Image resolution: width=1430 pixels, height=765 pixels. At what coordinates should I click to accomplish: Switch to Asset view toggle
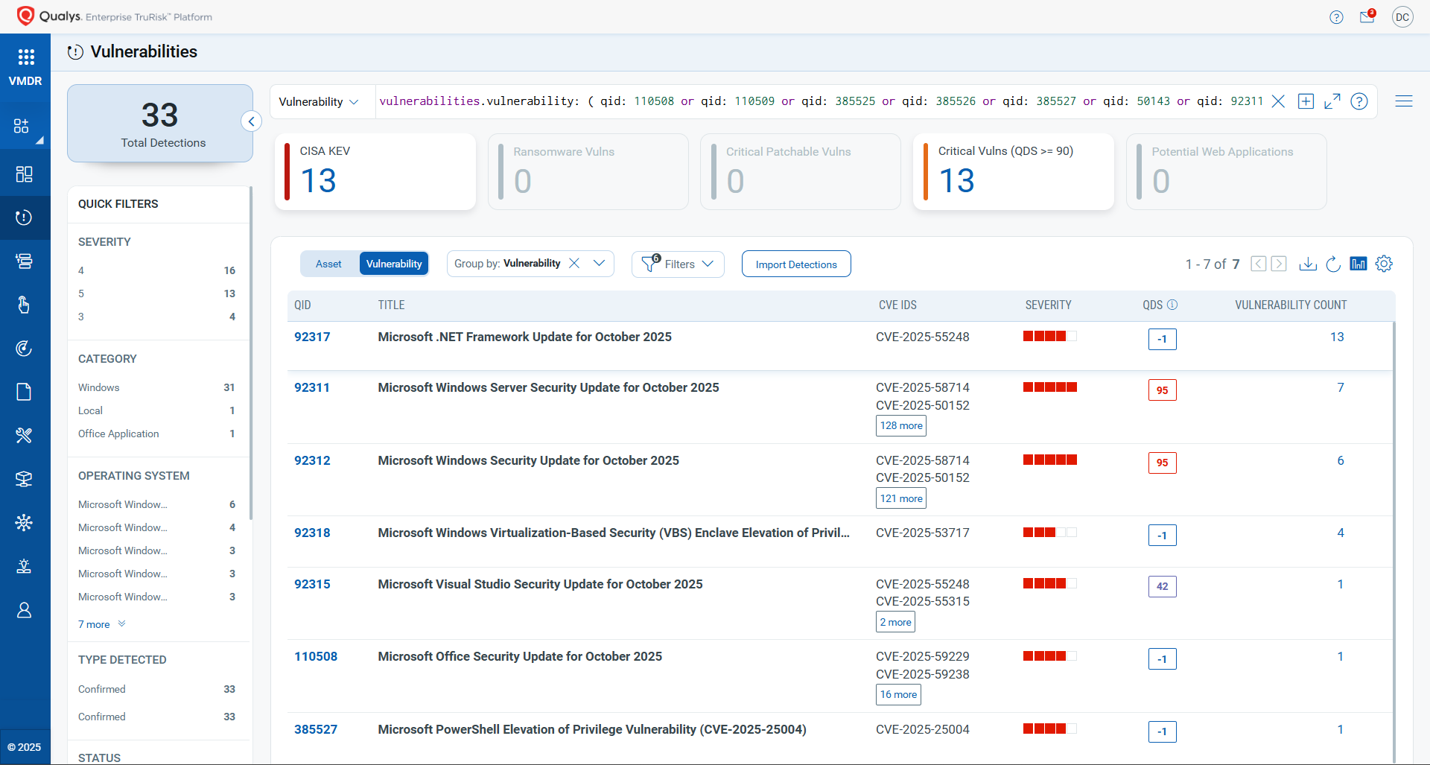(x=328, y=264)
